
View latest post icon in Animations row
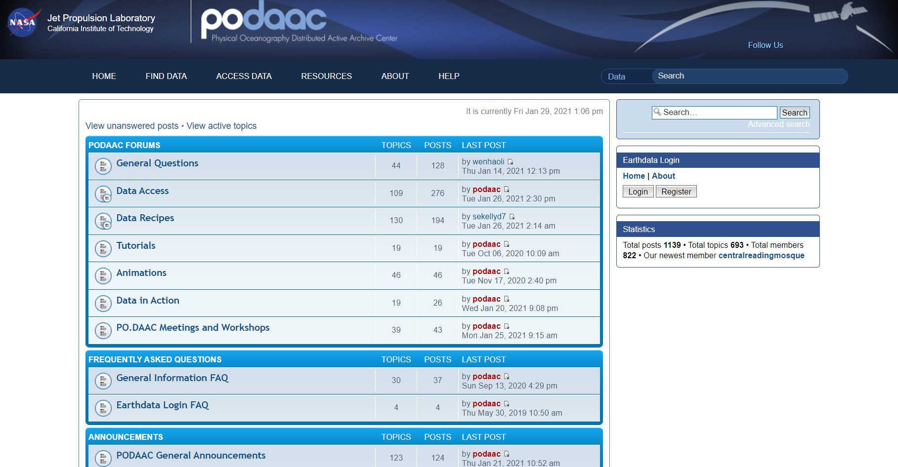click(x=507, y=272)
